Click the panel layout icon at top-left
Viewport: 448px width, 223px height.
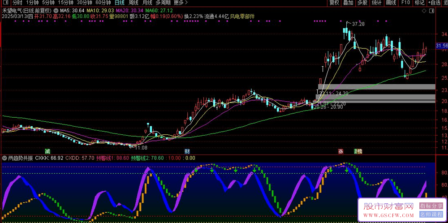coord(4,3)
